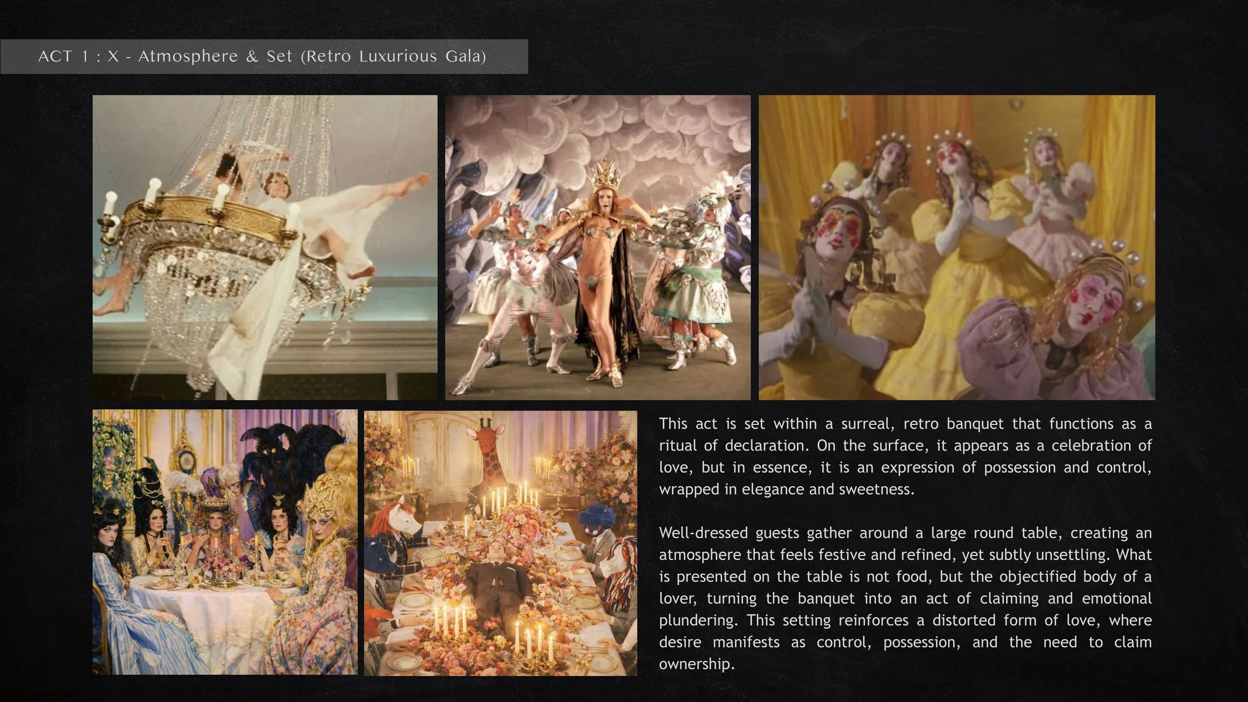Click the animal-headed guests candlelit table image
Image resolution: width=1248 pixels, height=702 pixels.
click(500, 542)
